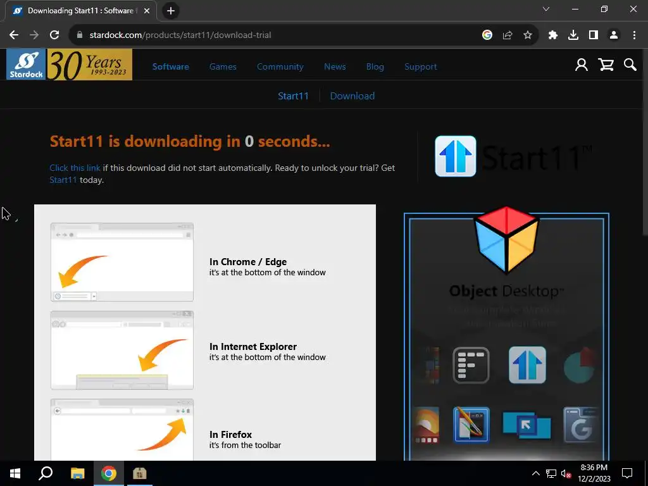Bookmark this page with the star icon
Viewport: 648px width, 486px height.
click(x=527, y=35)
